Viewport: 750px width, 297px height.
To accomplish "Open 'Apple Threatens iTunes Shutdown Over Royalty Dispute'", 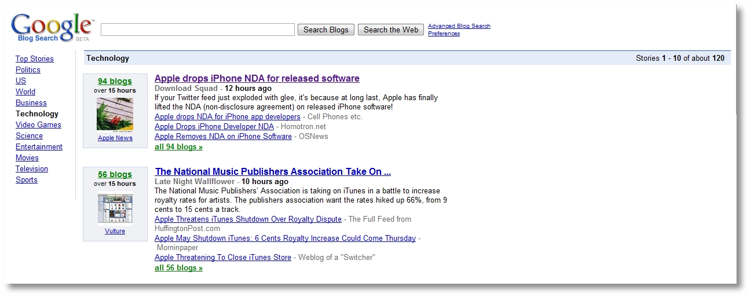I will click(248, 219).
